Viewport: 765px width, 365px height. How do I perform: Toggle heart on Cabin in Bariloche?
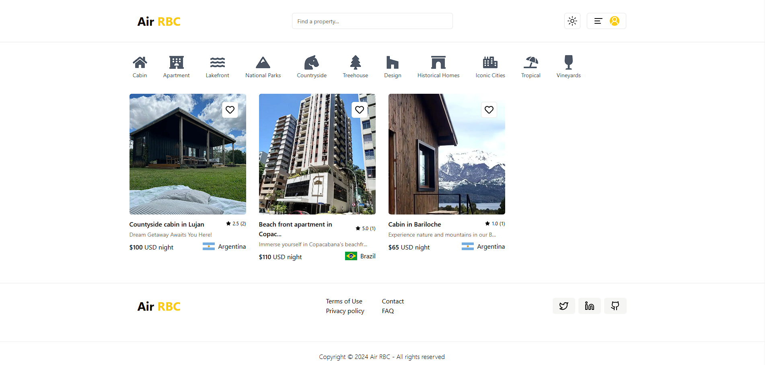[489, 110]
